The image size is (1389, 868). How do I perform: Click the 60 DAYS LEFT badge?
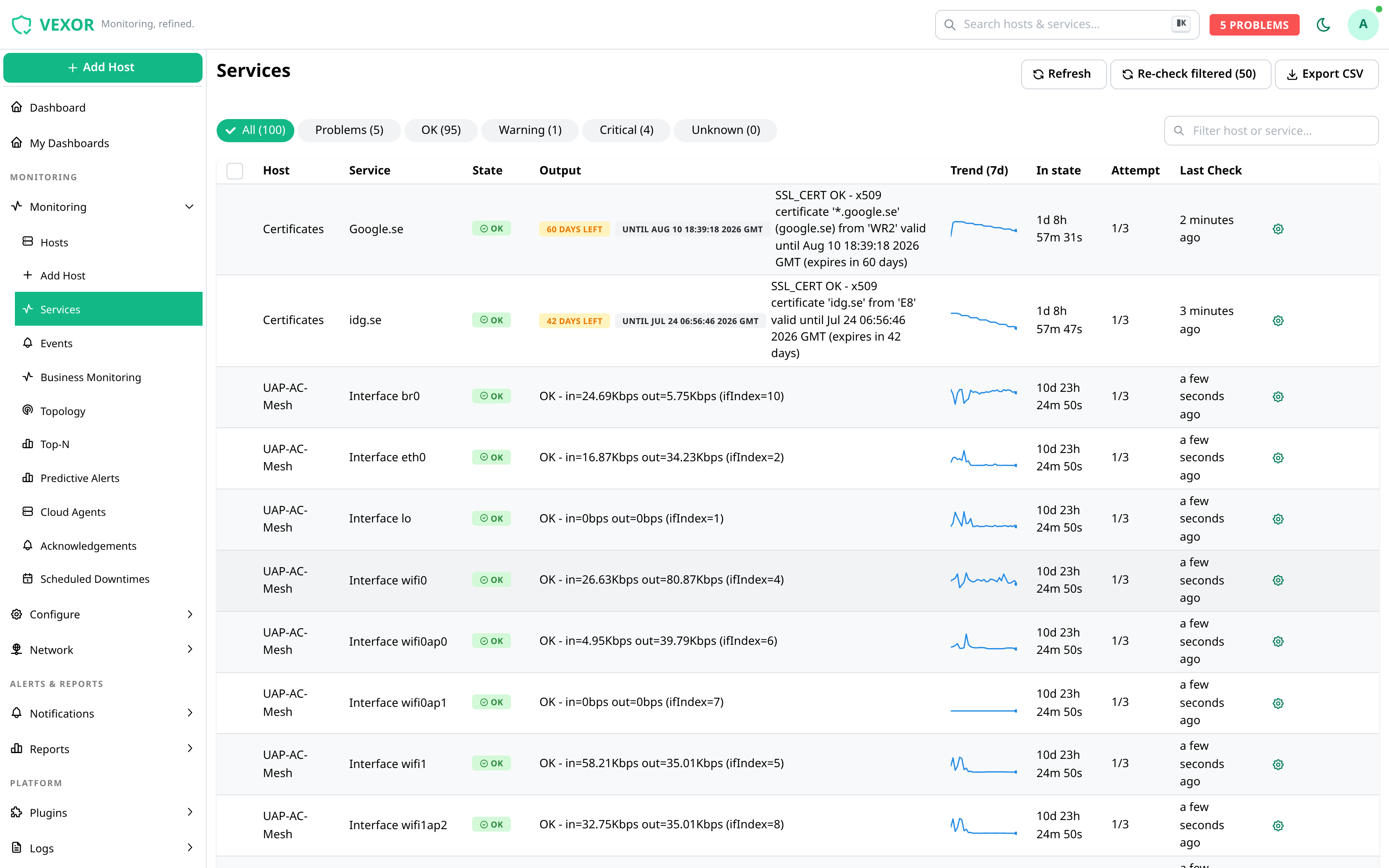(x=574, y=229)
